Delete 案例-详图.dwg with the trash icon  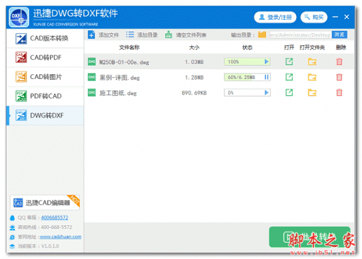coord(339,77)
